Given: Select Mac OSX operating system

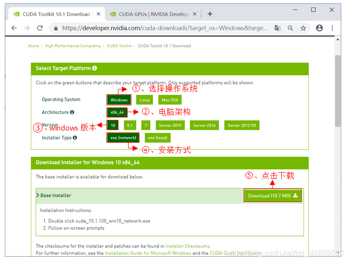Looking at the screenshot, I should (170, 100).
